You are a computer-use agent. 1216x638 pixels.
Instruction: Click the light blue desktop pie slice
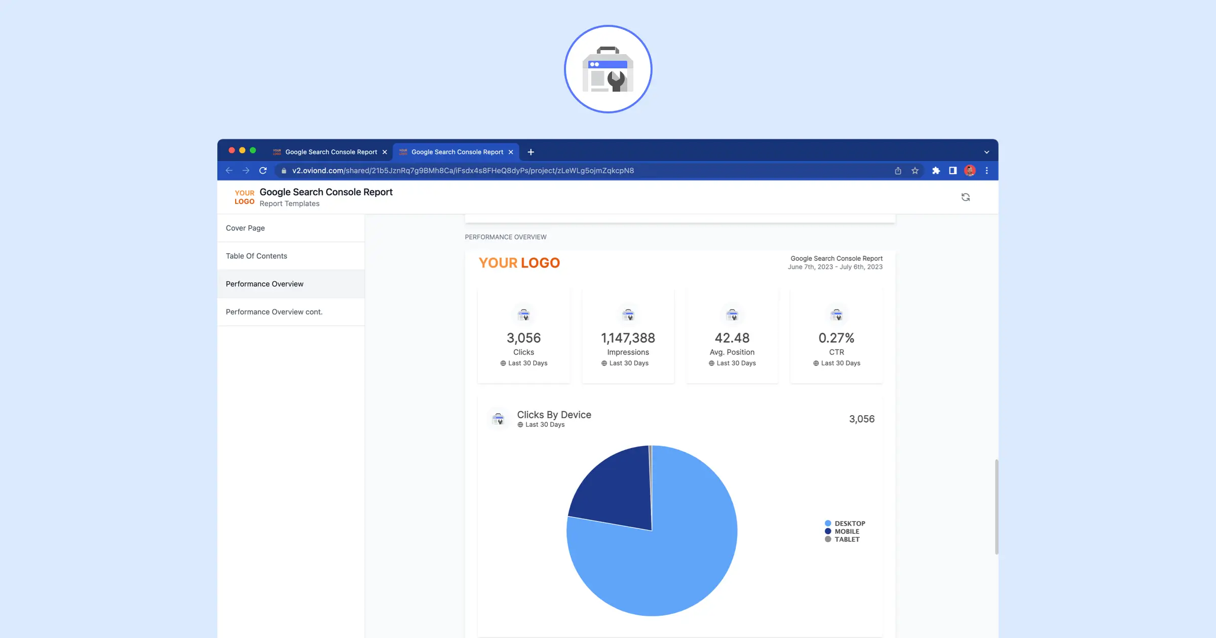679,557
